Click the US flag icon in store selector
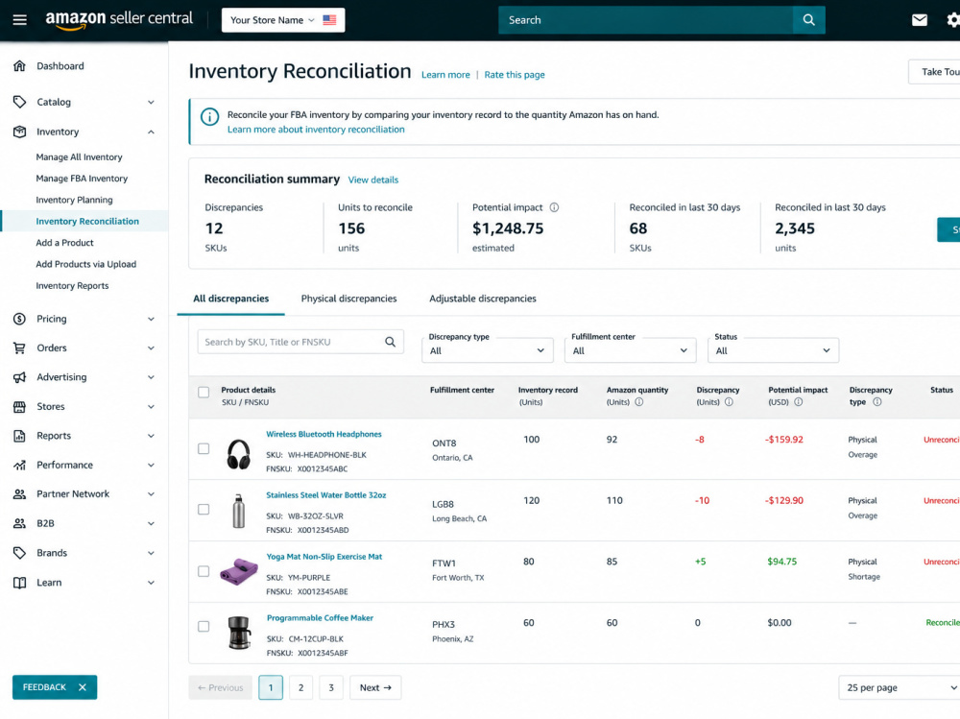This screenshot has width=960, height=719. click(x=329, y=20)
